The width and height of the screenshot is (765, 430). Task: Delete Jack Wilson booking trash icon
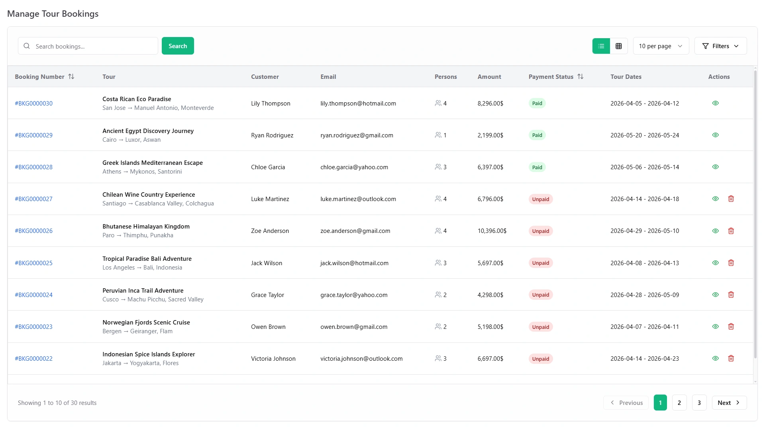point(731,263)
